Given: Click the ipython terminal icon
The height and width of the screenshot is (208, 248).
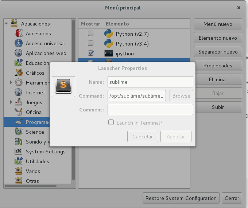Looking at the screenshot, I should (109, 54).
